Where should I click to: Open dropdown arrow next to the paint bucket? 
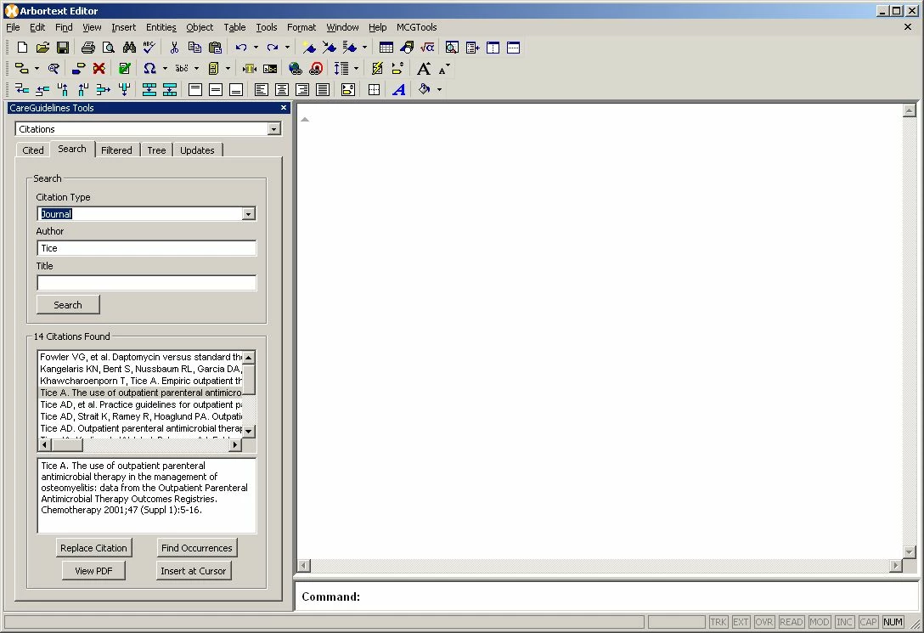(x=440, y=89)
